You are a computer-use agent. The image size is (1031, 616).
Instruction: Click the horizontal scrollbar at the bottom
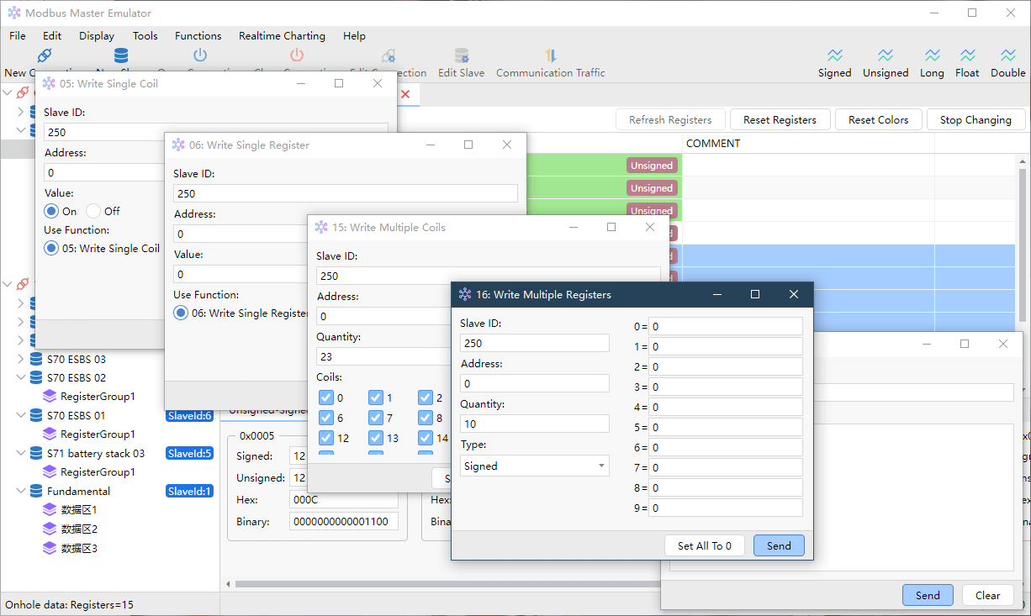443,584
